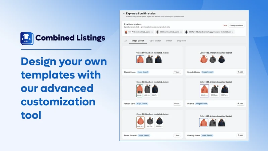Viewport: 268px width, 151px height.
Task: Click the Try with my products label
Action: (133, 24)
